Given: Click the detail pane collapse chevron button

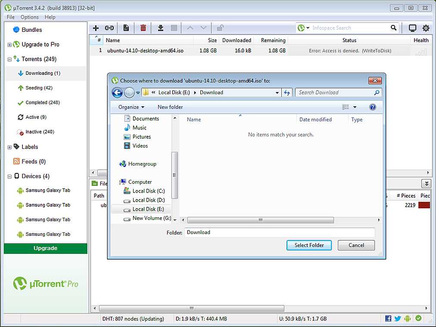Looking at the screenshot, I should click(426, 183).
